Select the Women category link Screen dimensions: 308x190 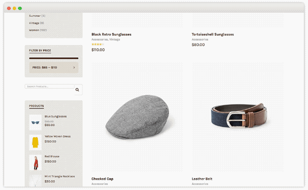coord(34,30)
